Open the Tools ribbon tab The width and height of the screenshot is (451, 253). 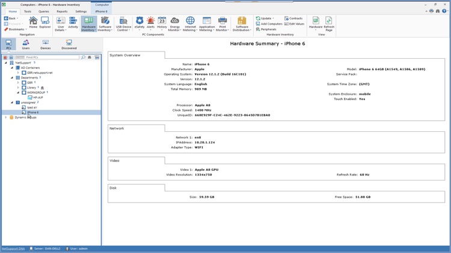pos(28,11)
